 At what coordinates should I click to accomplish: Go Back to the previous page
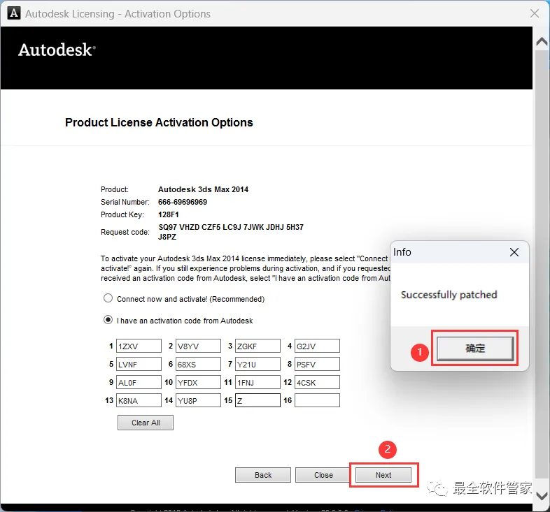coord(263,475)
